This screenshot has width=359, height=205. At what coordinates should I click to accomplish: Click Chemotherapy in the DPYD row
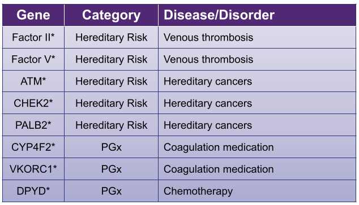(x=198, y=191)
